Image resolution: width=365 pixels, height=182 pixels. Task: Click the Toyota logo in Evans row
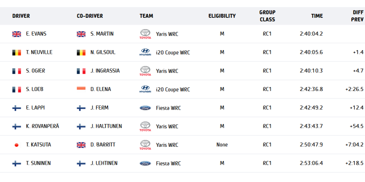coord(145,34)
